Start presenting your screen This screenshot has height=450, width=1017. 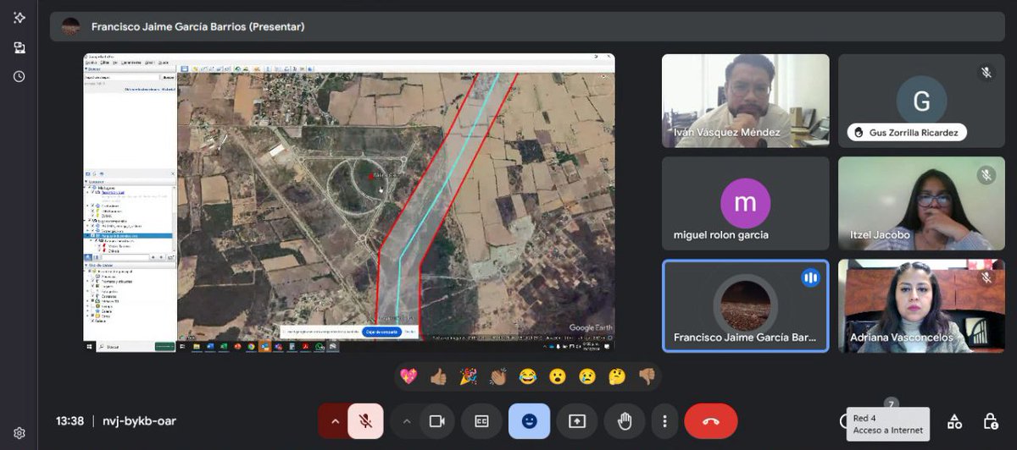[577, 421]
